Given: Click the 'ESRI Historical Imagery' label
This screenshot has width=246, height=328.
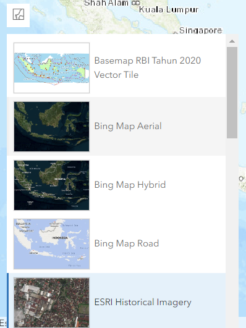Looking at the screenshot, I should (x=143, y=302).
